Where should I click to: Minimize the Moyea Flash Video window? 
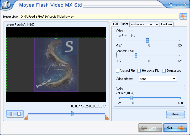pyautogui.click(x=178, y=5)
